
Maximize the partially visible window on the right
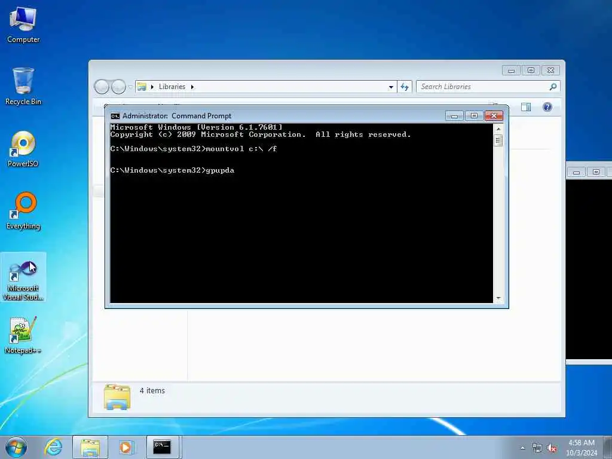[596, 172]
